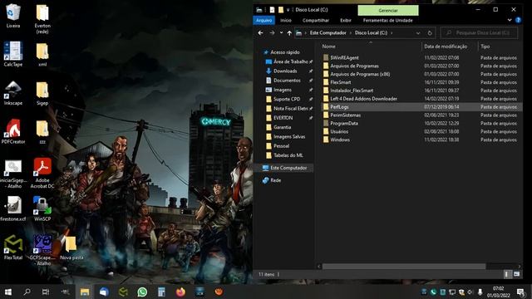Refresh the Disco Local (C:) folder
This screenshot has width=532, height=299.
pos(430,33)
